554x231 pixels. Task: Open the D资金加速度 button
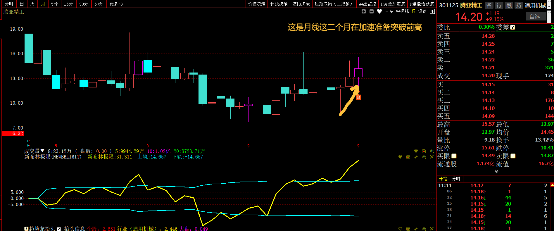[393, 4]
